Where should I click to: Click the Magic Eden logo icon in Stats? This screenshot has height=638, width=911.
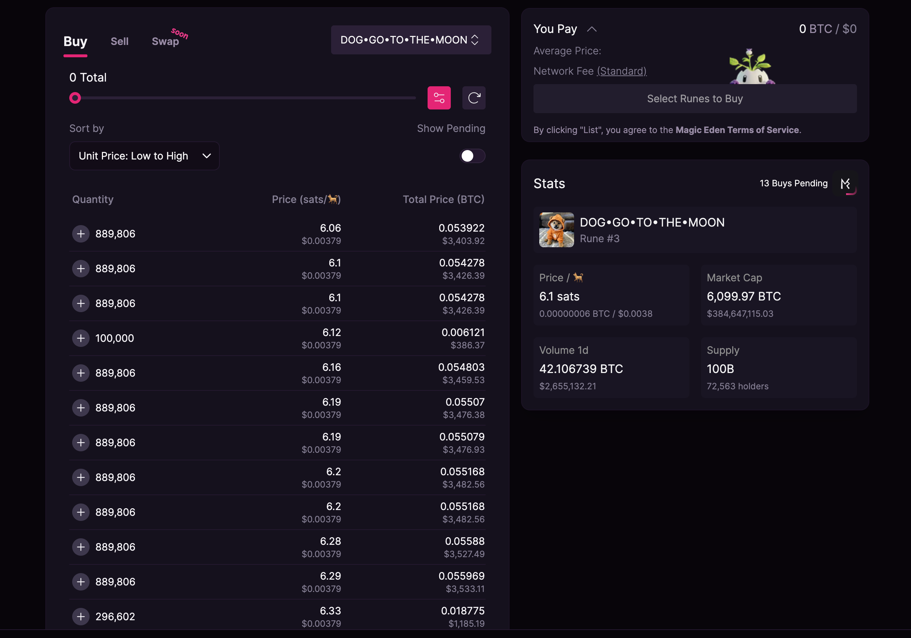pyautogui.click(x=845, y=183)
